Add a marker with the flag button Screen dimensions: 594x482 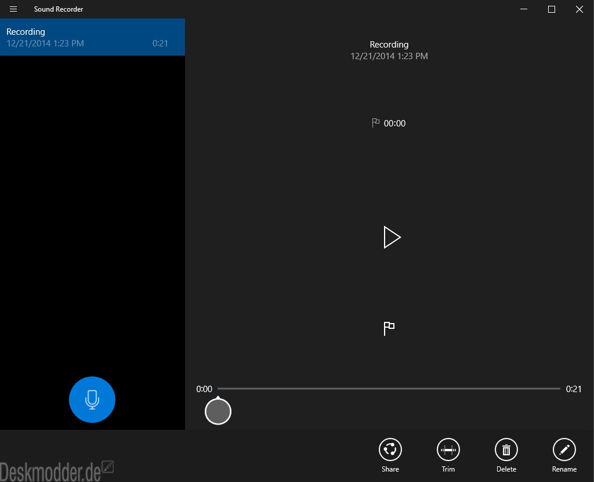point(389,328)
